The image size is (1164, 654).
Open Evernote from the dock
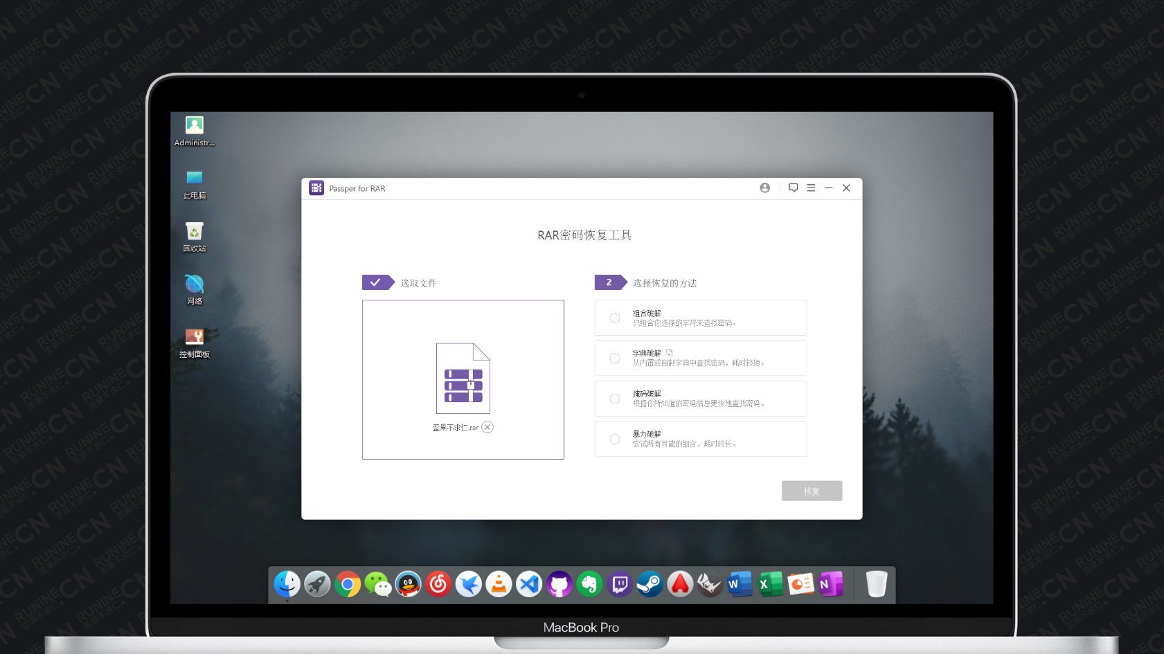coord(589,585)
